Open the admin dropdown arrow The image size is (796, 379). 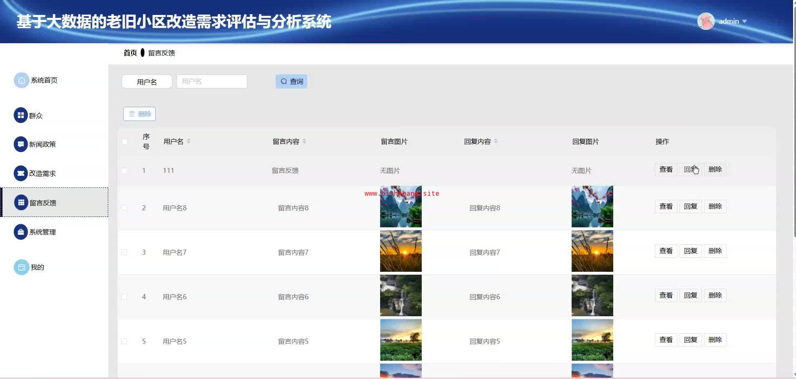click(x=744, y=21)
